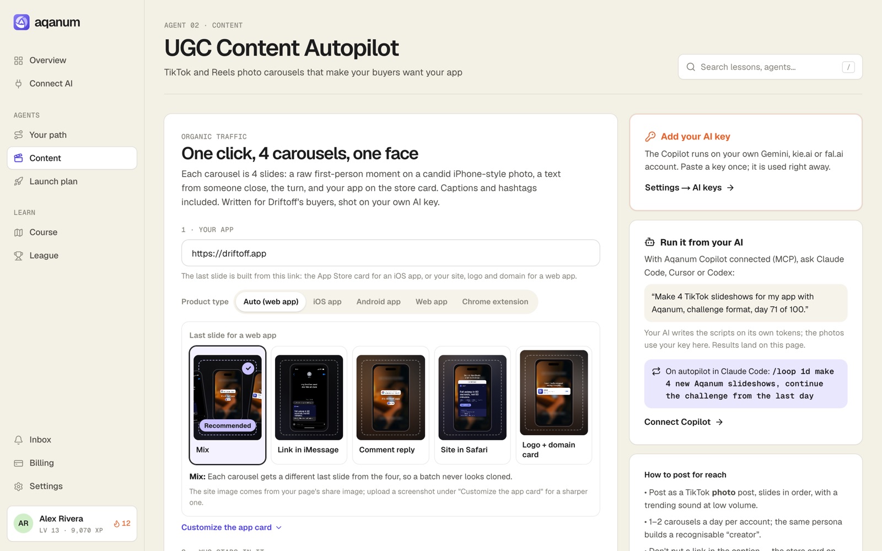
Task: Click the Content clapperboard icon
Action: (x=19, y=158)
